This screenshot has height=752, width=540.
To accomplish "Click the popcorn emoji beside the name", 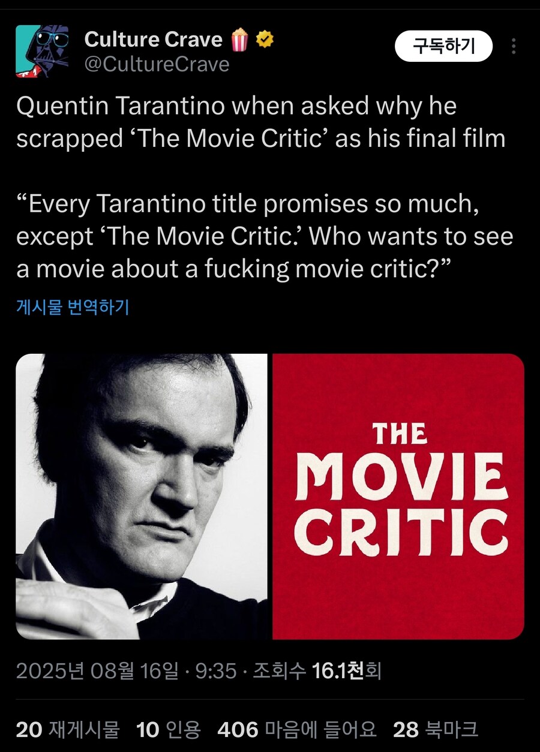I will pyautogui.click(x=239, y=40).
